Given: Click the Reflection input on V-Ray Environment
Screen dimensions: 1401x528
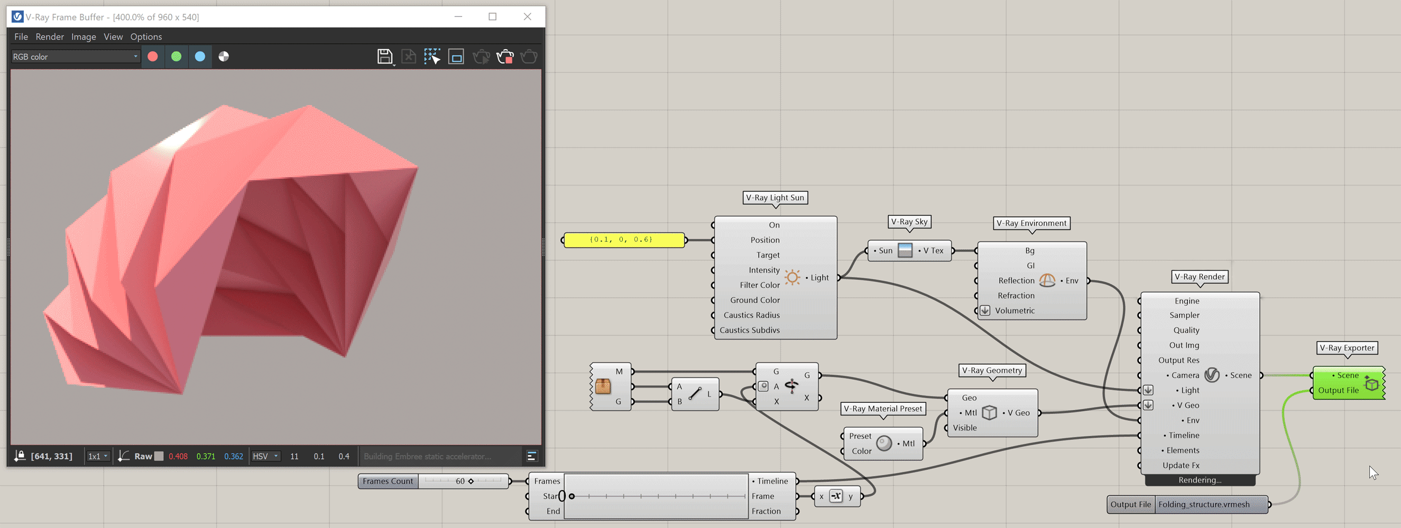Looking at the screenshot, I should [x=1016, y=280].
